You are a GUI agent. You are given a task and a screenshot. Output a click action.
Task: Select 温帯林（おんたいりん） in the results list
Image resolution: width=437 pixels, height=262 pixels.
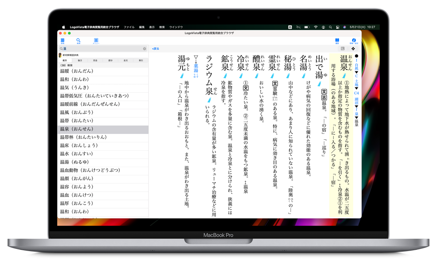pos(103,137)
